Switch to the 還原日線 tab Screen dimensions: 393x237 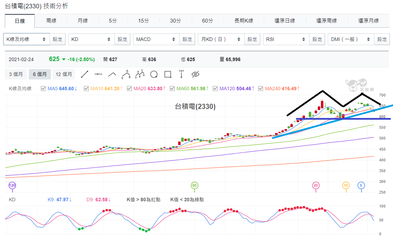[x=285, y=21]
